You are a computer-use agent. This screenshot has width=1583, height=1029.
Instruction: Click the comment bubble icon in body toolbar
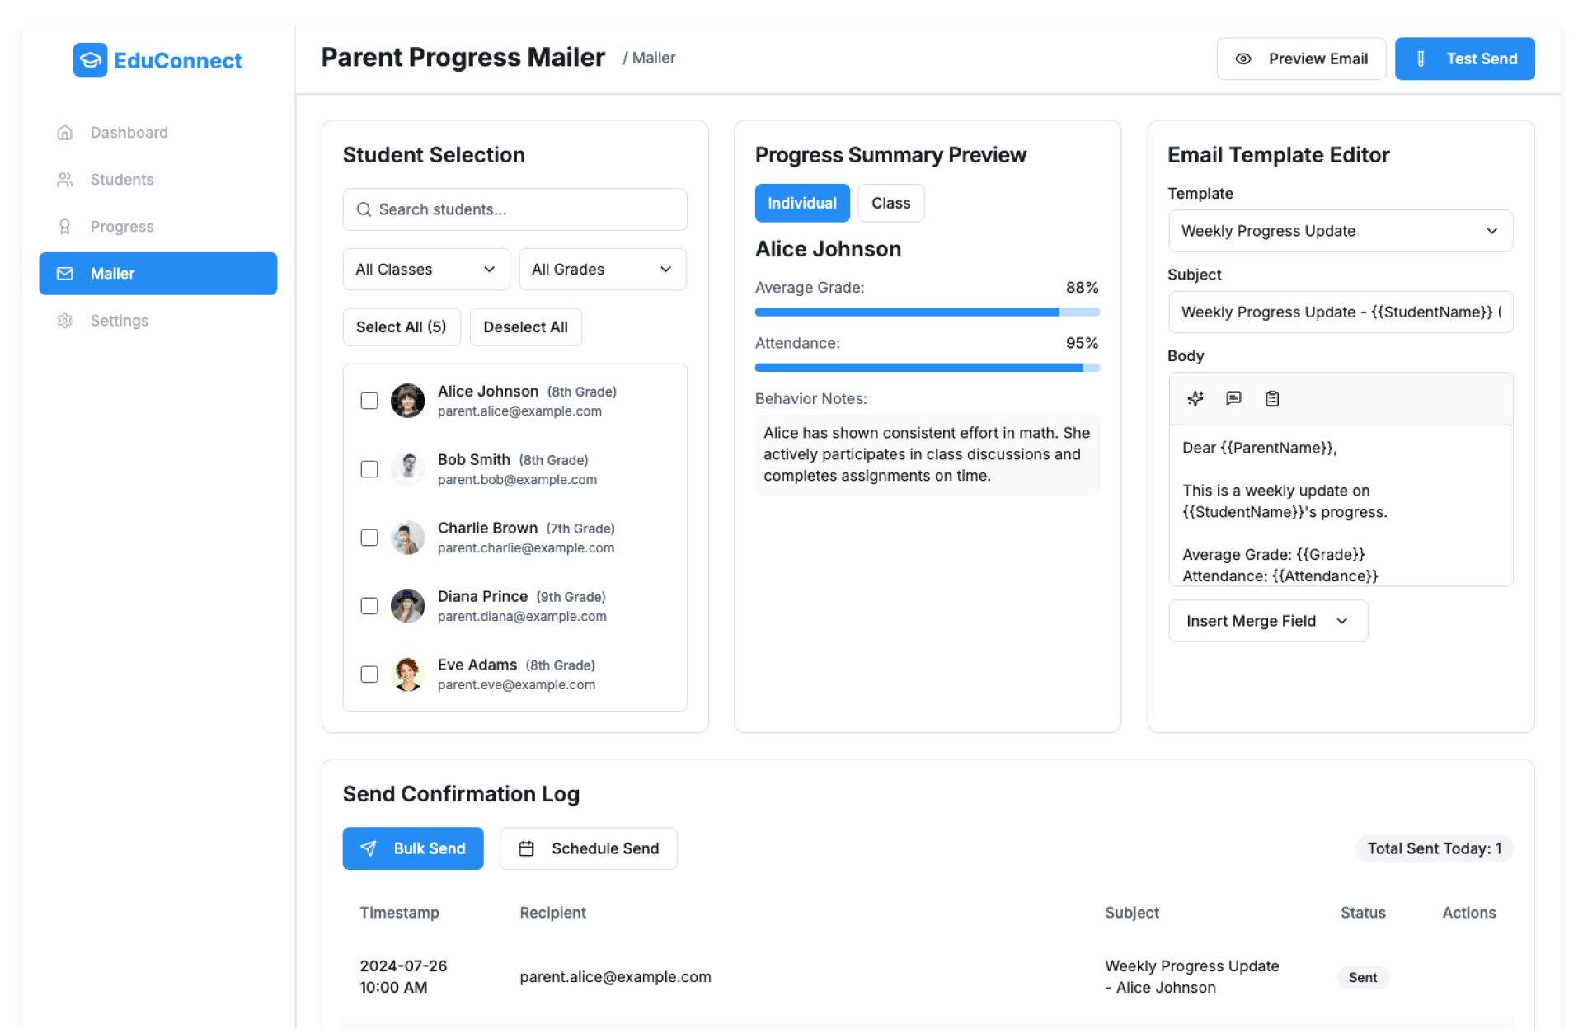click(1233, 399)
